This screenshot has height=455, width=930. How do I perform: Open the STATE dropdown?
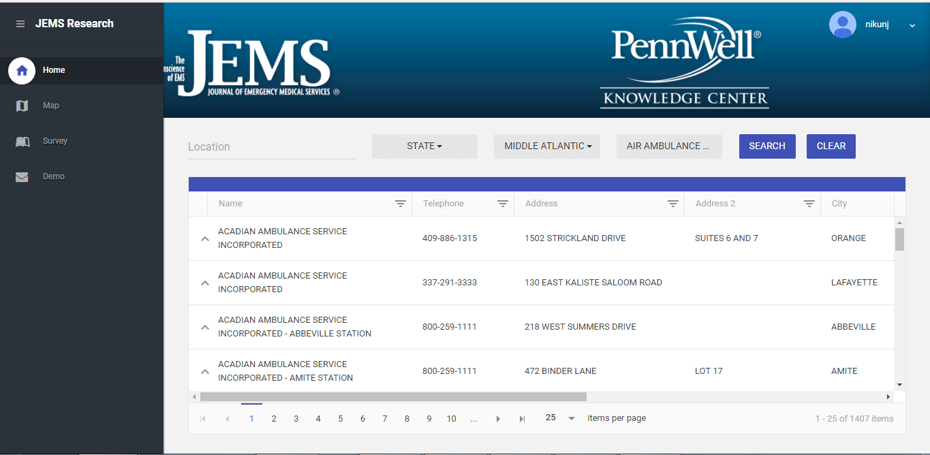point(424,146)
